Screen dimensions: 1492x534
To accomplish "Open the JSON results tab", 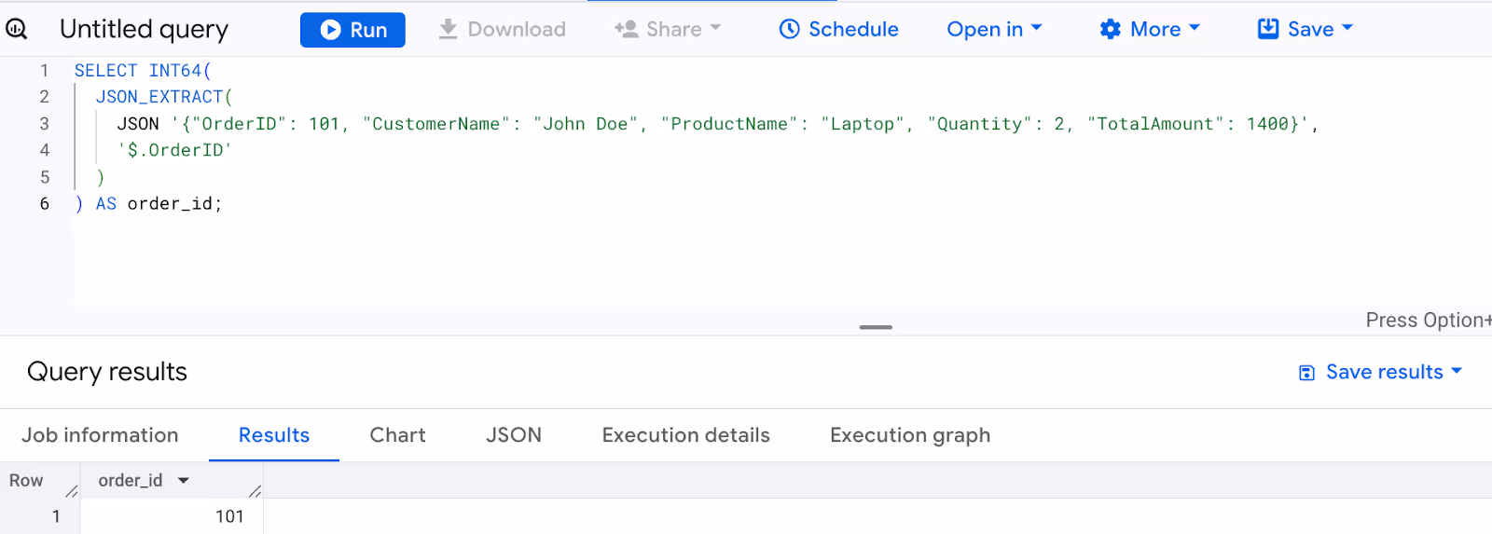I will coord(514,435).
